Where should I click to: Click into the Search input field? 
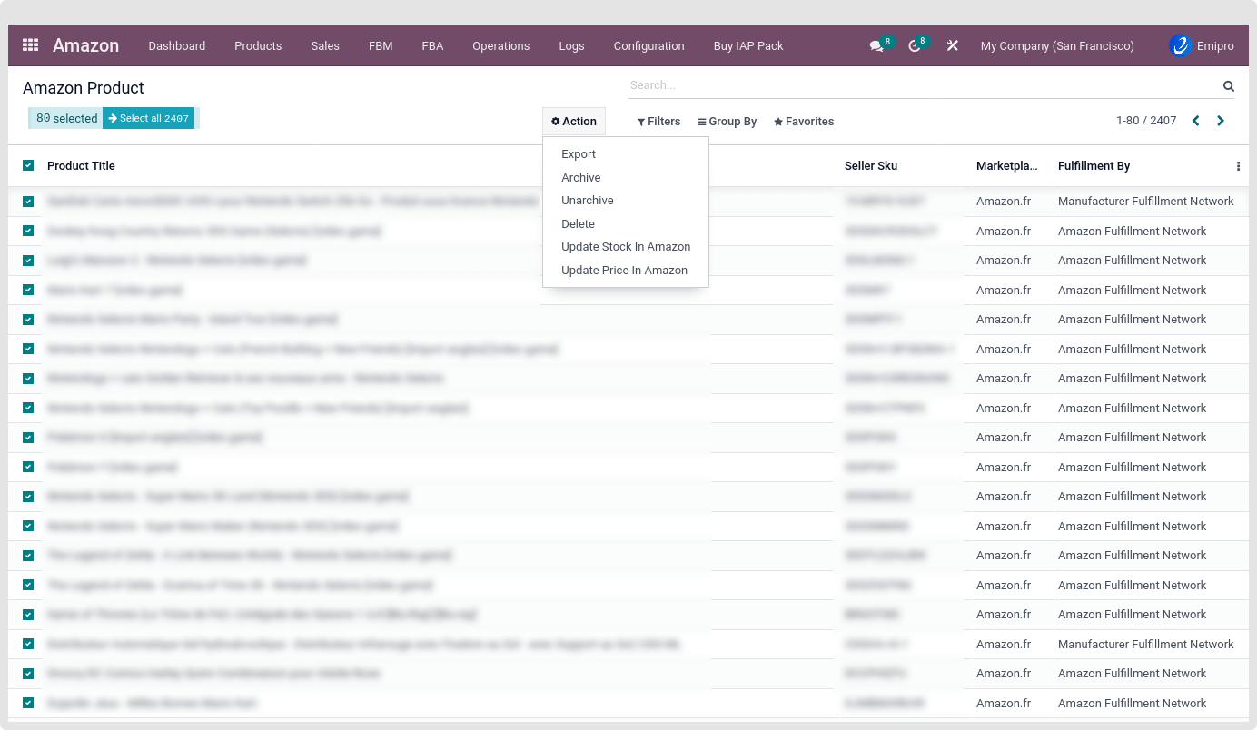922,85
